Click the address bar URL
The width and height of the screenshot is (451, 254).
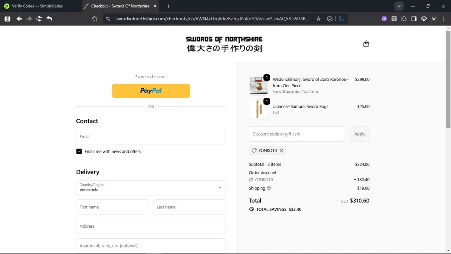pos(212,19)
